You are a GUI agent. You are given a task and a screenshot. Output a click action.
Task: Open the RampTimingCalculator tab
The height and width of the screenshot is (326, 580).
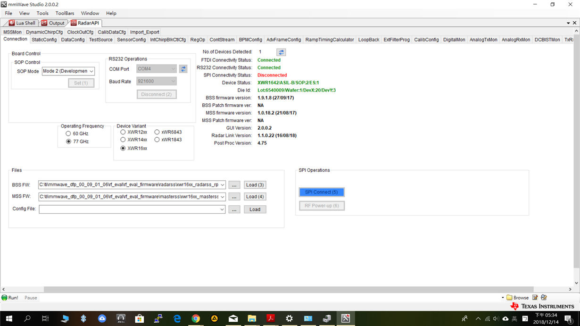tap(330, 40)
